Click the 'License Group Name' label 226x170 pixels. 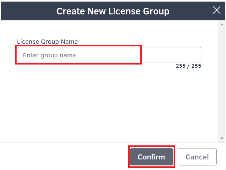click(47, 42)
